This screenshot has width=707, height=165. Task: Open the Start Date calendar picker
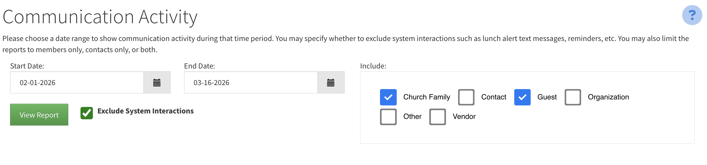click(157, 83)
